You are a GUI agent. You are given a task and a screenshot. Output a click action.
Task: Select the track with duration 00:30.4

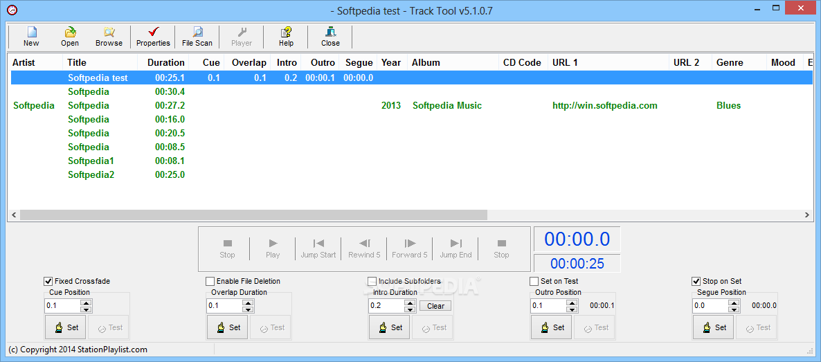click(x=412, y=91)
